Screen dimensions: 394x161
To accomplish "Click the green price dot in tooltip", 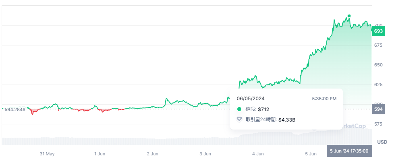I will pyautogui.click(x=239, y=109).
